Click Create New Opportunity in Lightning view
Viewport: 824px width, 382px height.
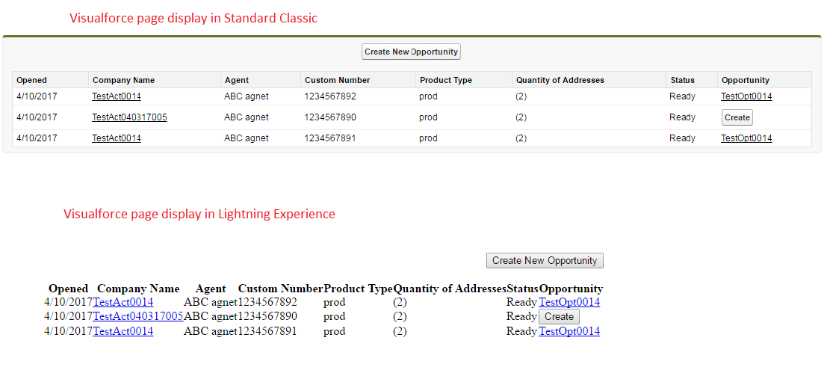[x=545, y=260]
